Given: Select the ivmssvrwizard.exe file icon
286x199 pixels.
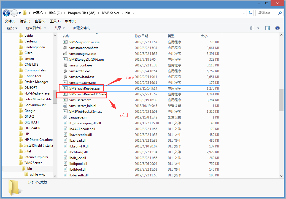Looking at the screenshot, I should pos(65,77).
